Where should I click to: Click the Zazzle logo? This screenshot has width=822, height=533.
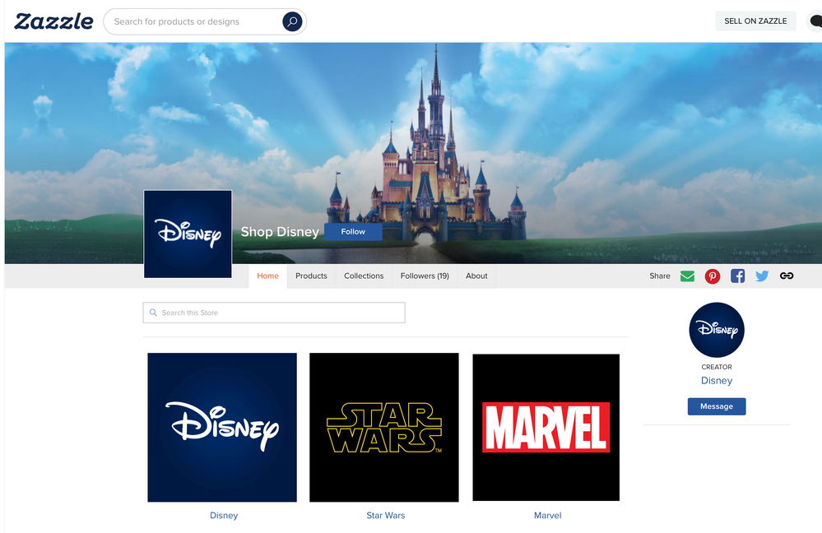(x=53, y=21)
